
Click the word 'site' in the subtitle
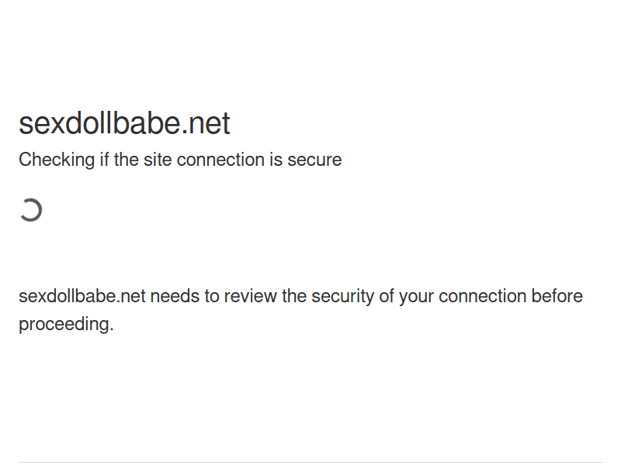(x=158, y=160)
